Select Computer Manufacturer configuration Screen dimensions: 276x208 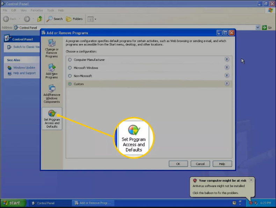pos(70,60)
